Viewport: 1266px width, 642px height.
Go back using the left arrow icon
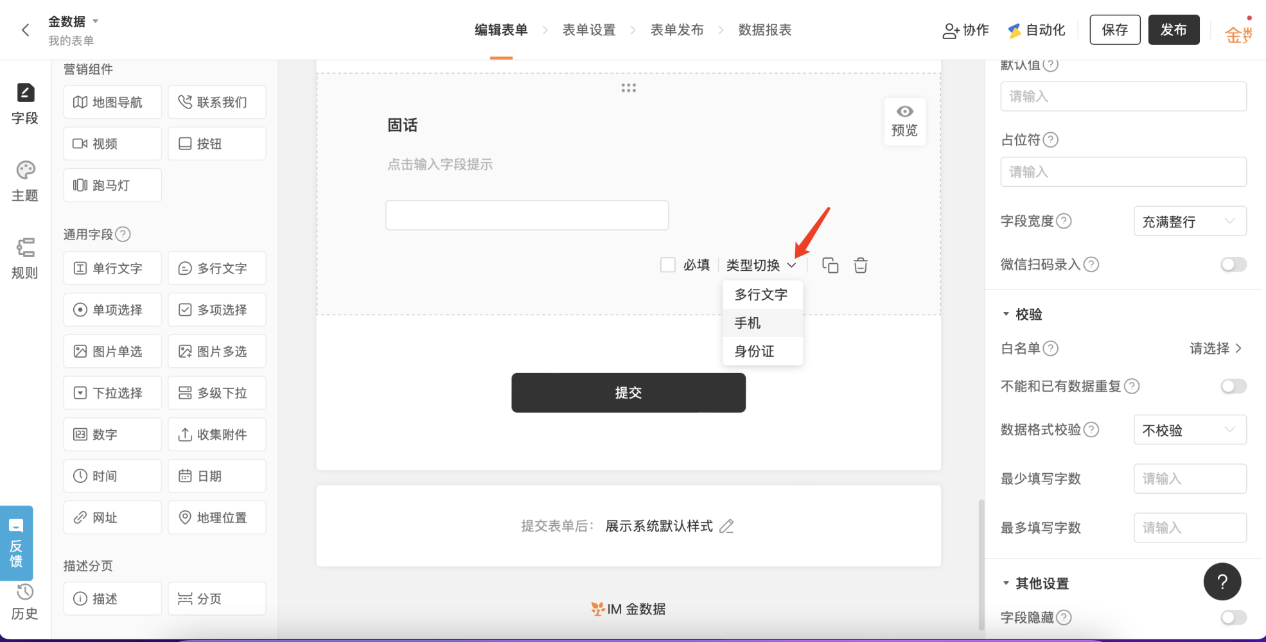[x=25, y=30]
